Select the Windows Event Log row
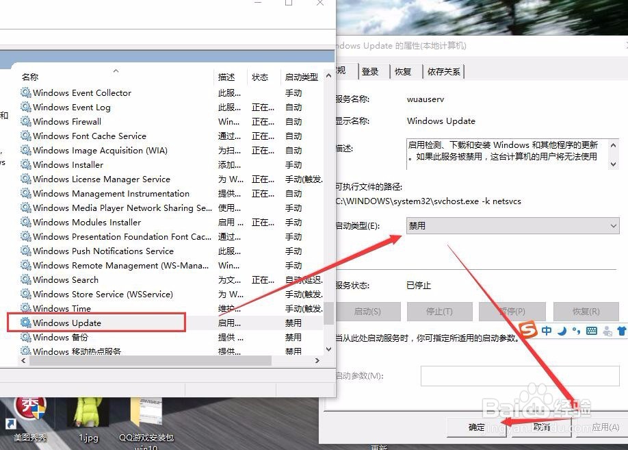 tap(172, 107)
